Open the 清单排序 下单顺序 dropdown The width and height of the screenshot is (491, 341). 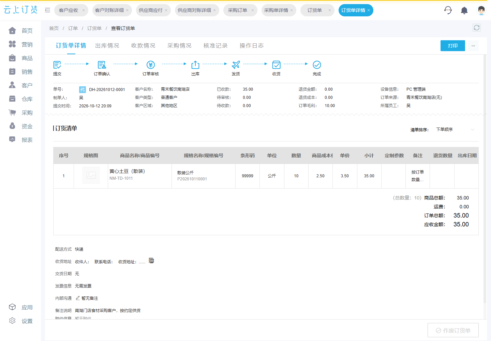455,130
